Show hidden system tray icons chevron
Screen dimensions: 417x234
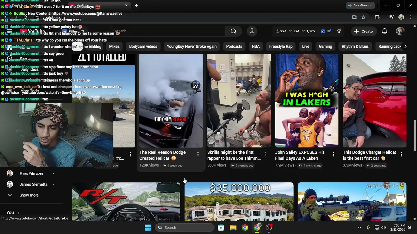(x=359, y=227)
